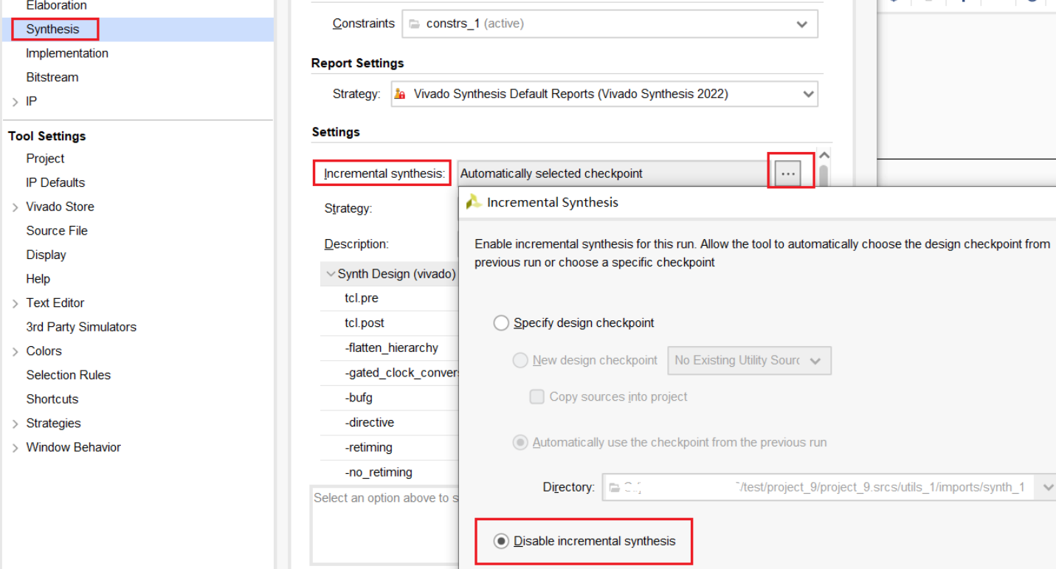Choose New design checkpoint radio button

coord(520,360)
